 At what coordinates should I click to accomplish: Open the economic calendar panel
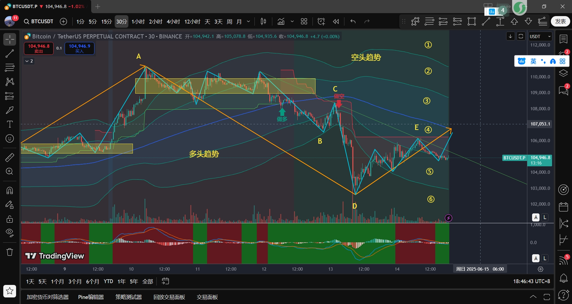click(x=563, y=207)
